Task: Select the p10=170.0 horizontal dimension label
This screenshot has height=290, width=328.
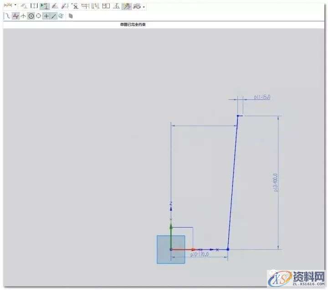Action: coord(200,254)
